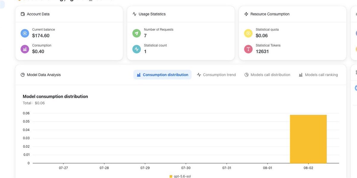The image size is (357, 178).
Task: Select the Consumption distribution tab
Action: [x=162, y=75]
